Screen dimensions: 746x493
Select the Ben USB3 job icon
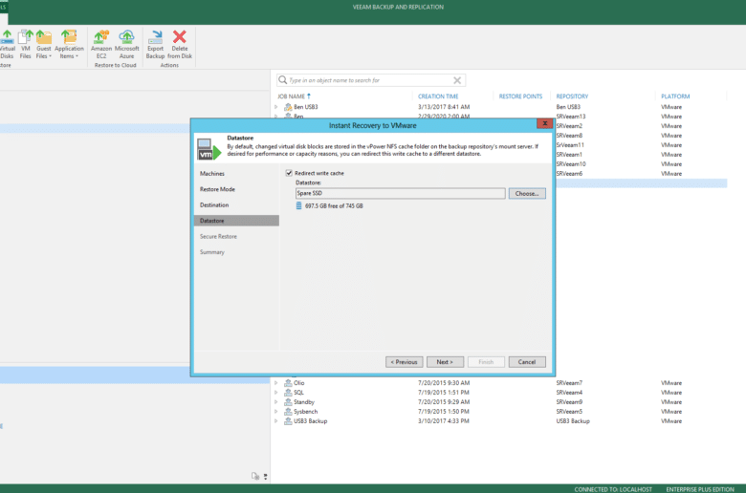click(288, 107)
